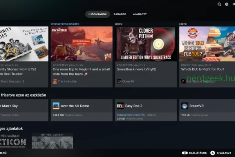Click the '1,6 GB' size text
The image size is (235, 157).
[x=121, y=119]
